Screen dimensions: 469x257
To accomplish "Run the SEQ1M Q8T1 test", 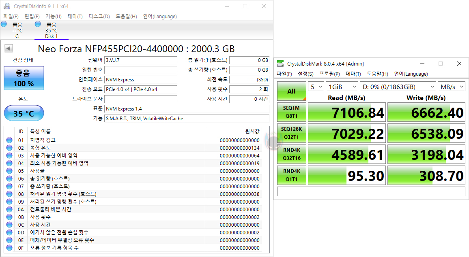I will coord(292,112).
